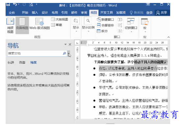Image resolution: width=181 pixels, height=125 pixels.
Task: Select the 视图 ribbon tab
Action: click(93, 12)
